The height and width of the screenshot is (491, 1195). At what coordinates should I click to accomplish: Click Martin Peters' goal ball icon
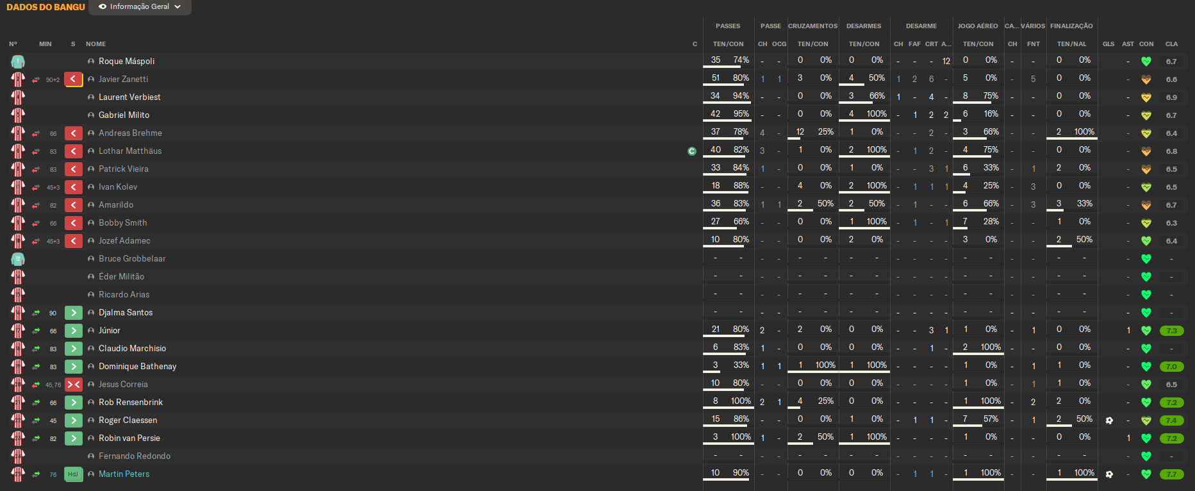[x=1109, y=474]
